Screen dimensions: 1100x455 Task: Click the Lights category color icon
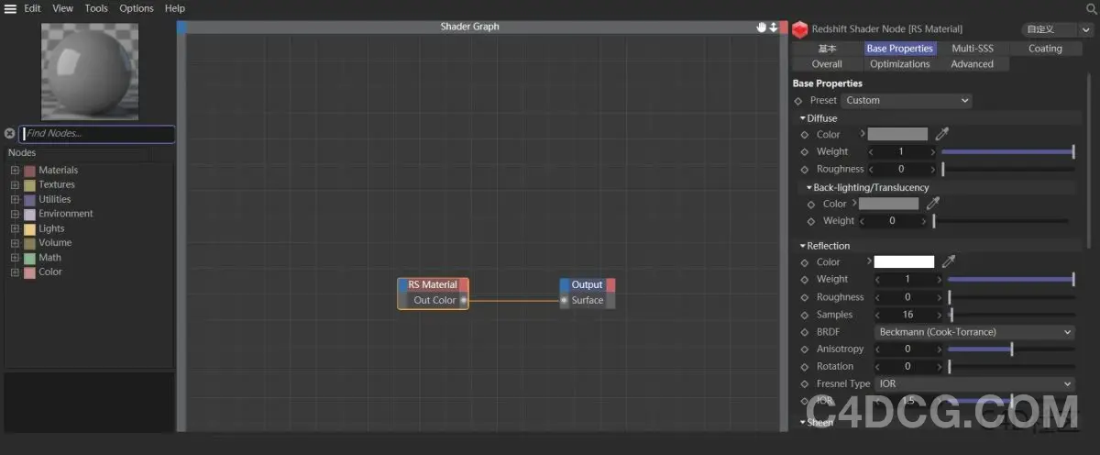(x=29, y=229)
